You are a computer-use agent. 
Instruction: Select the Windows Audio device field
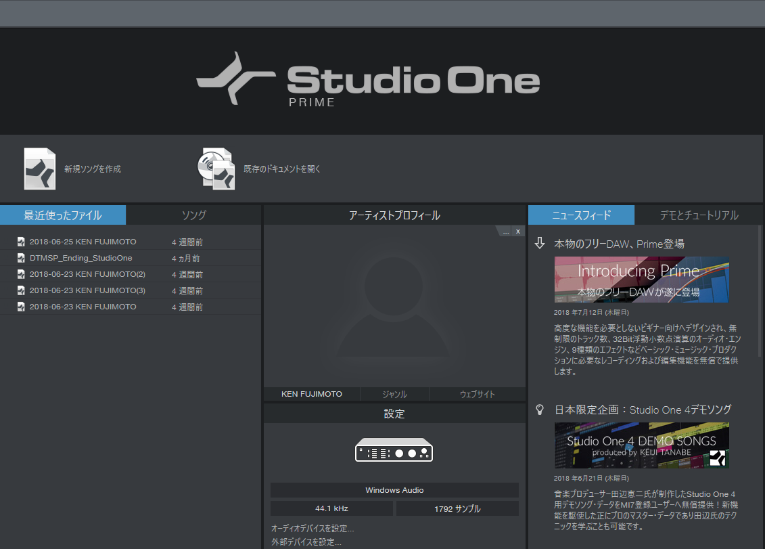point(394,490)
